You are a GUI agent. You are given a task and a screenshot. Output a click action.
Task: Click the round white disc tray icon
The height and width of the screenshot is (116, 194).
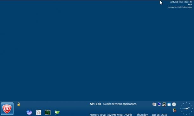[174, 104]
